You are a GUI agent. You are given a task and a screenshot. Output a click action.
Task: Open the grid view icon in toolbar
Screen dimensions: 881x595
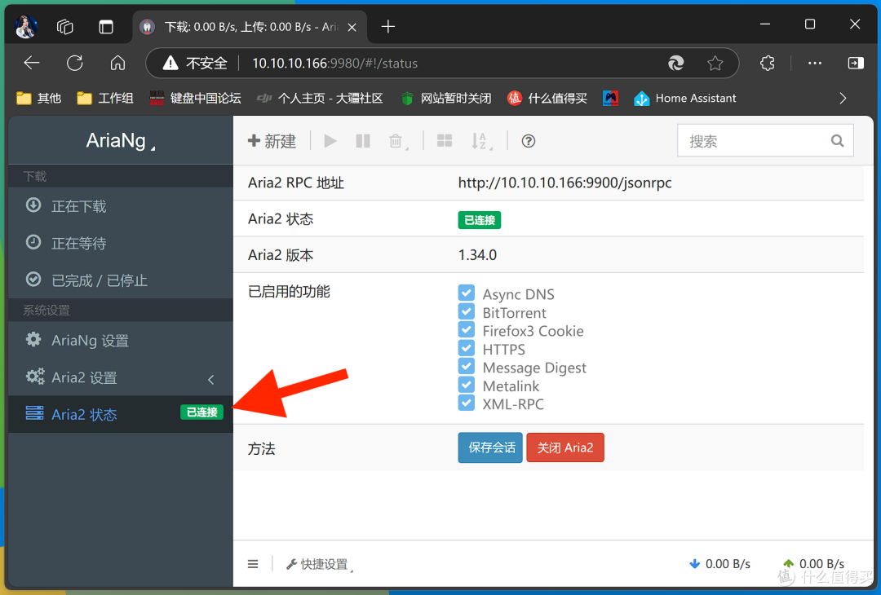445,140
